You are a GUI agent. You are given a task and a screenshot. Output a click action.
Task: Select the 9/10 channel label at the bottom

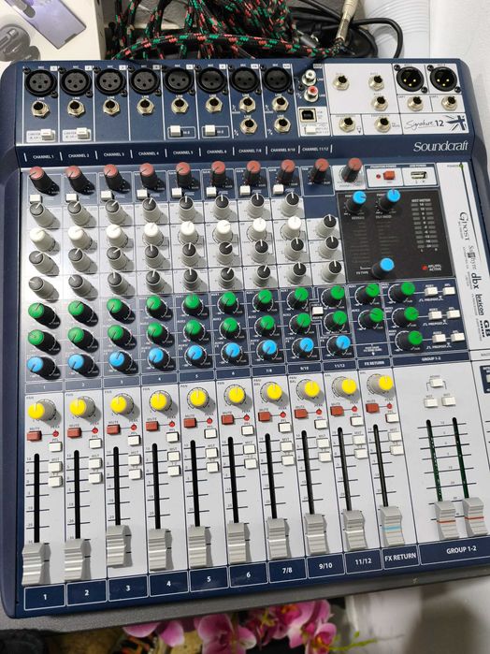coord(325,566)
